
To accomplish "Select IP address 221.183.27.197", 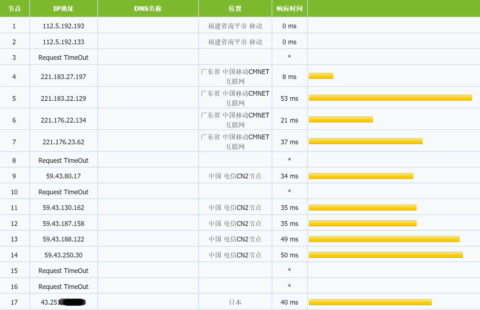I will (64, 77).
